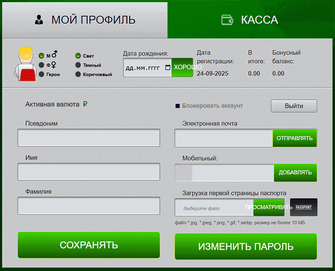Click the ruble currency symbol near Активная валюта
335x271 pixels.
click(x=85, y=103)
